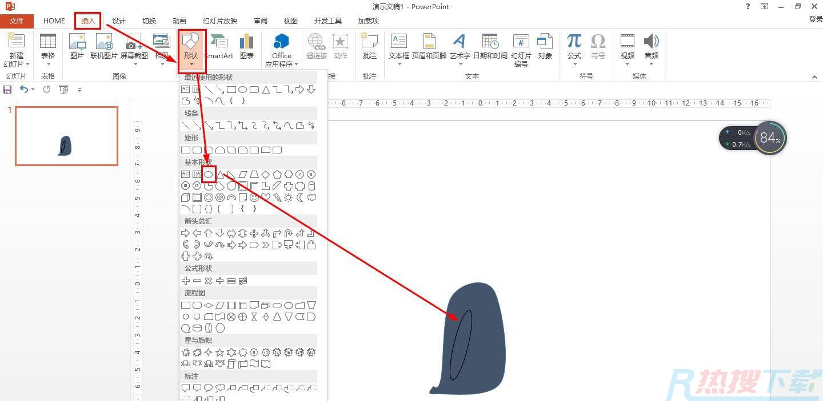Insert picture using 图片 button

(77, 47)
